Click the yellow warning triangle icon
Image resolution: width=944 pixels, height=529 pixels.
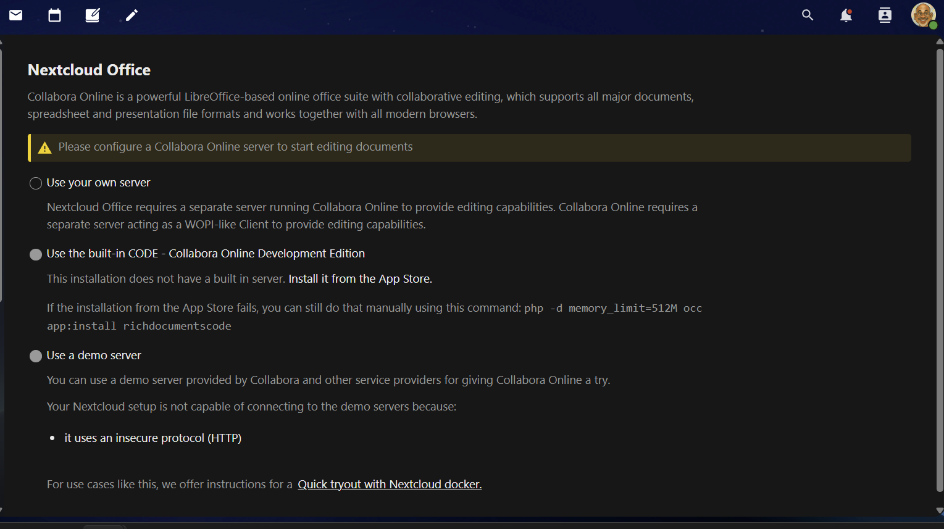[x=44, y=148]
